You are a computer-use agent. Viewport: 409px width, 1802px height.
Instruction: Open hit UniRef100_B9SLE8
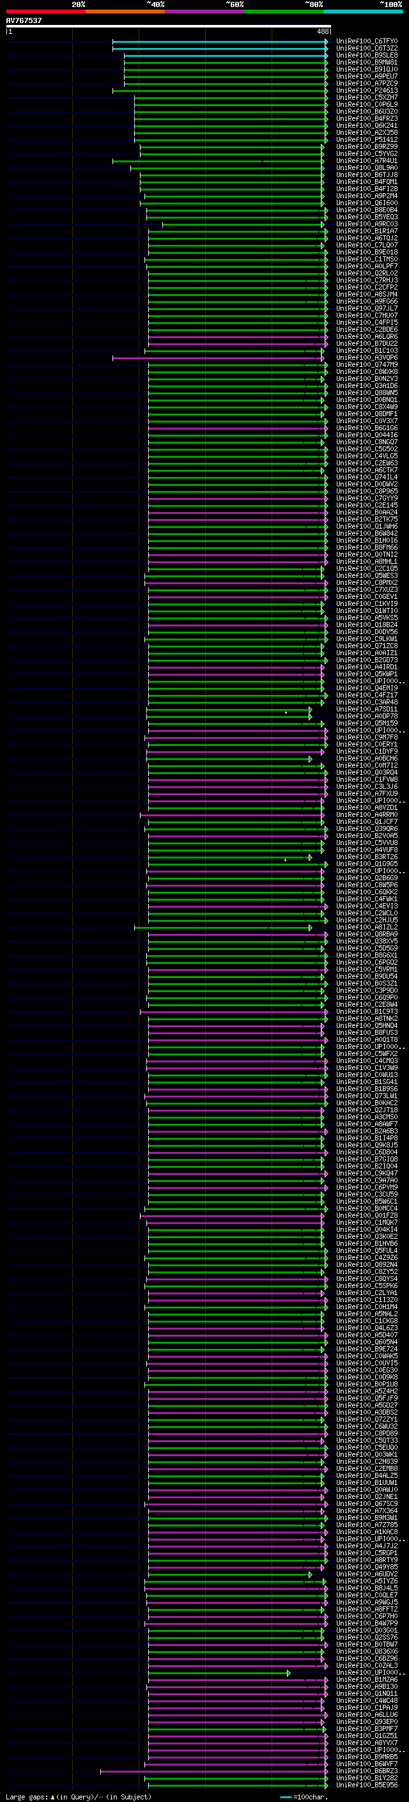pyautogui.click(x=366, y=55)
